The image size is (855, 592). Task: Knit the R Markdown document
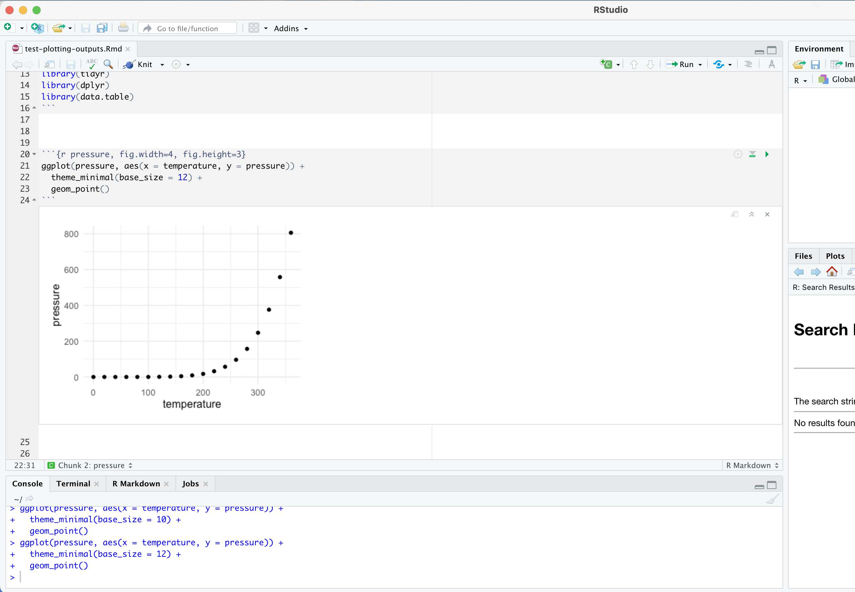pos(145,64)
